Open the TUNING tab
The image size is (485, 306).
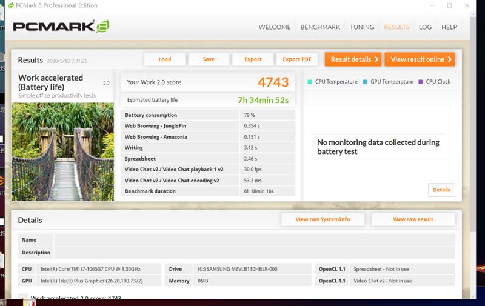(x=362, y=27)
